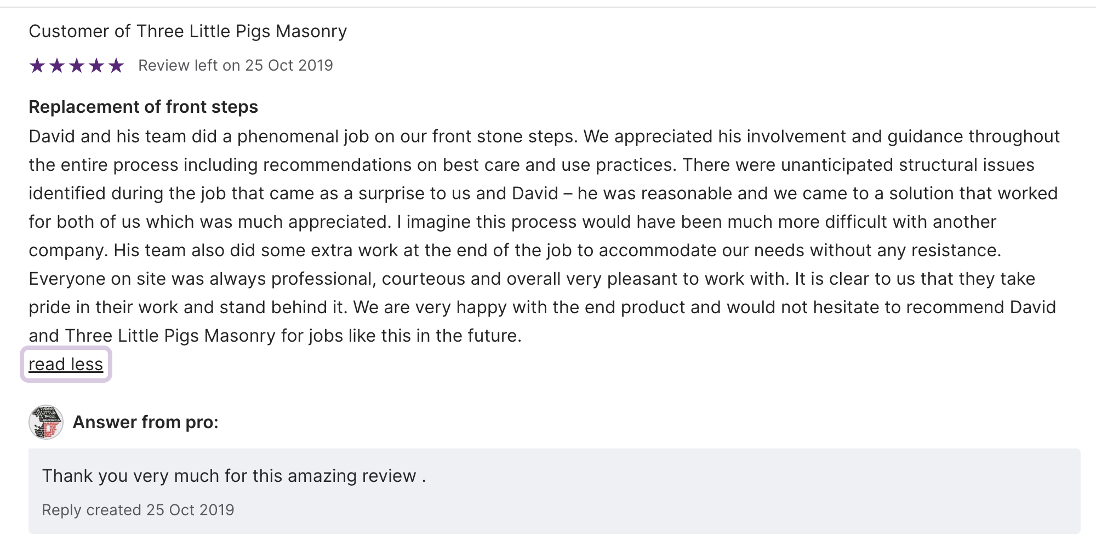Click the line starting pride in their work

tap(542, 307)
